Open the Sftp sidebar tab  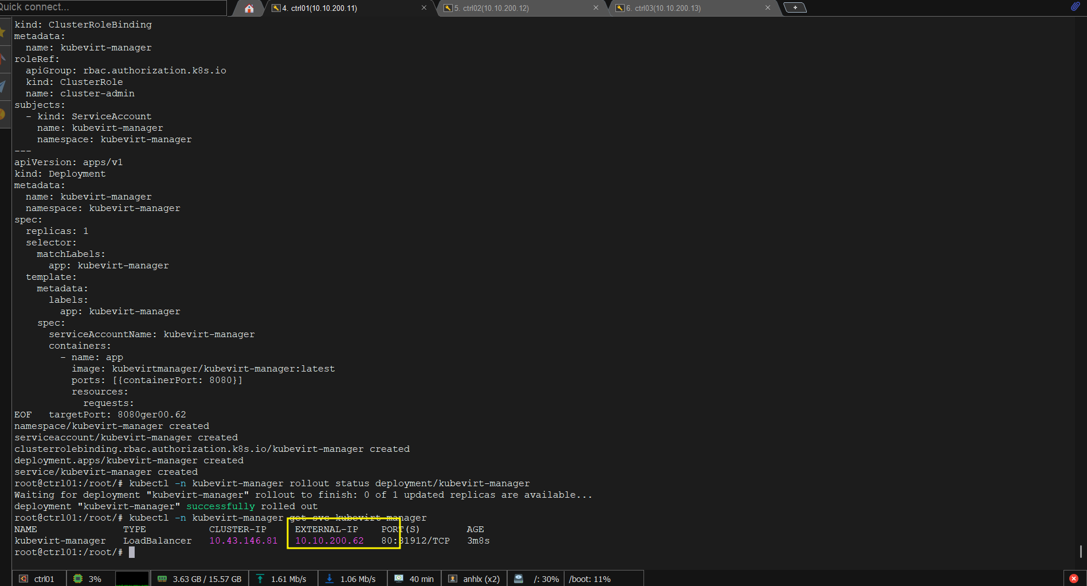4,114
